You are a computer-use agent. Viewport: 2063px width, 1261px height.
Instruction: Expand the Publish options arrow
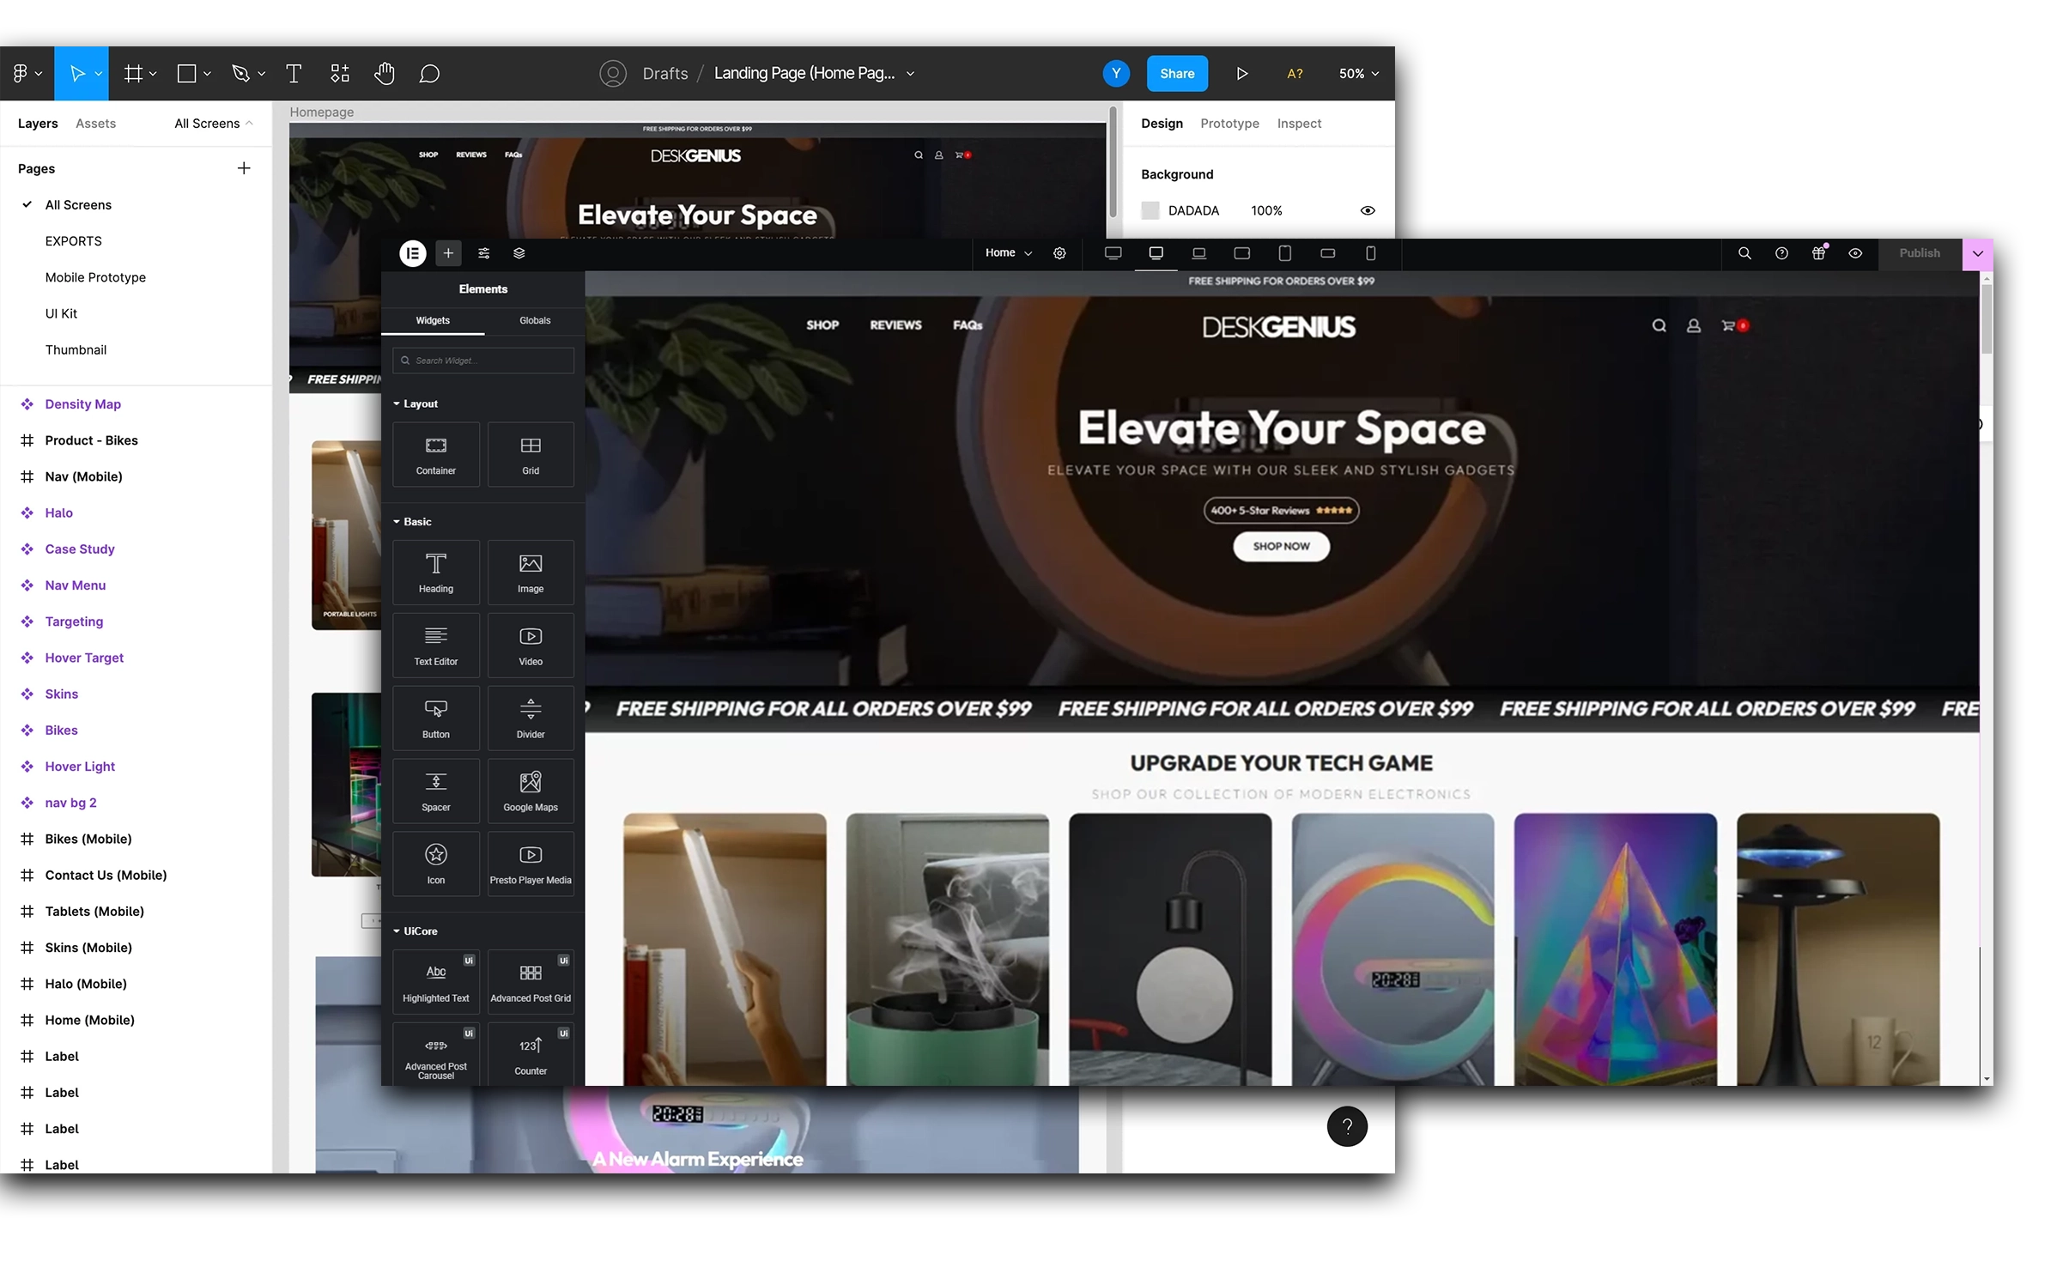click(x=1978, y=253)
